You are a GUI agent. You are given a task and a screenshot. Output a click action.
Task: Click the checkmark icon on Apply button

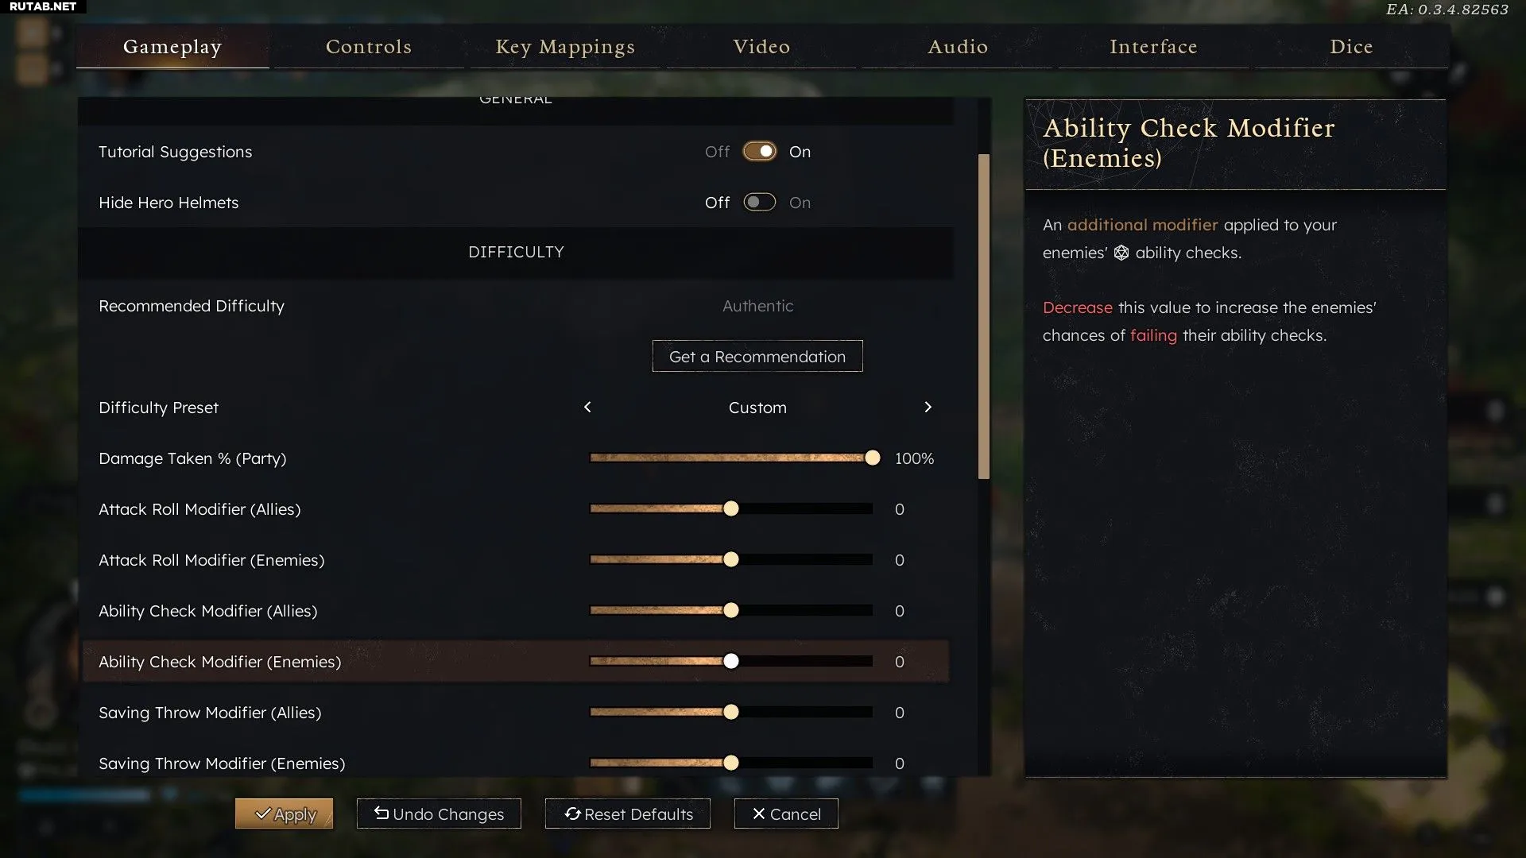[262, 814]
